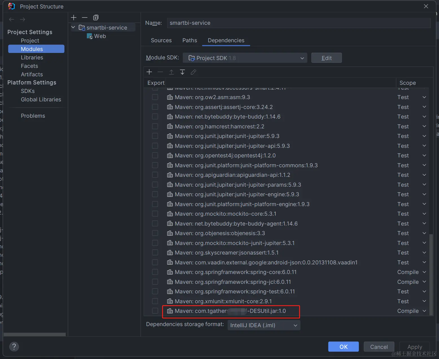Click library icon for xmlunit-core:2.9.1
Screen dimensions: 439x359
(170, 301)
